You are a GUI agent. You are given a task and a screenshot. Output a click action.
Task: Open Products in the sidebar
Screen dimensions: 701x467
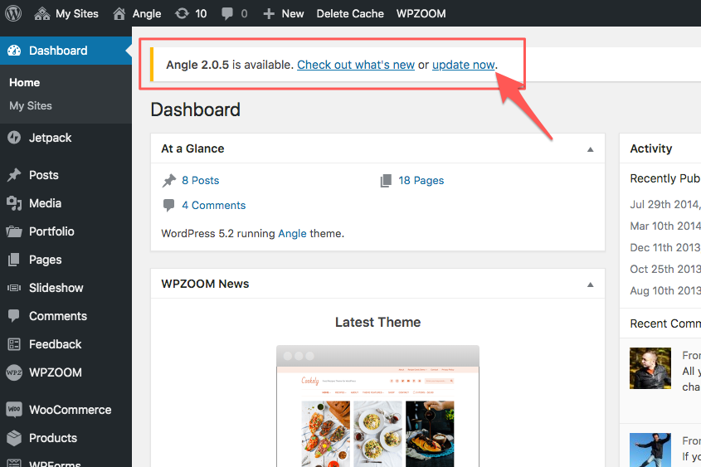pyautogui.click(x=52, y=438)
